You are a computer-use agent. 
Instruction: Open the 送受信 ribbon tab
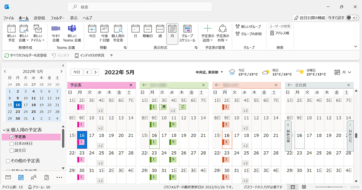tap(39, 18)
